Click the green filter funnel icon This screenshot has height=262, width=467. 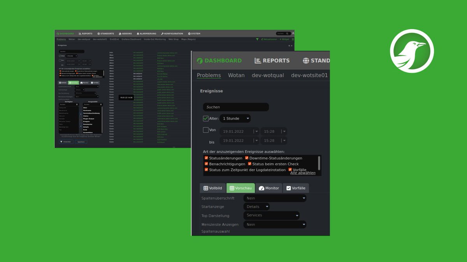(257, 39)
